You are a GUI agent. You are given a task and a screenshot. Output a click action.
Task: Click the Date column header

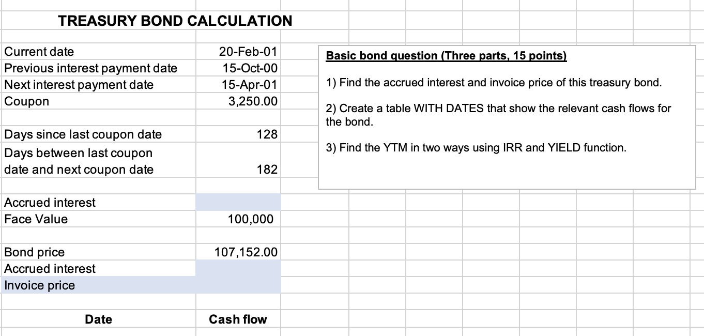pyautogui.click(x=98, y=319)
